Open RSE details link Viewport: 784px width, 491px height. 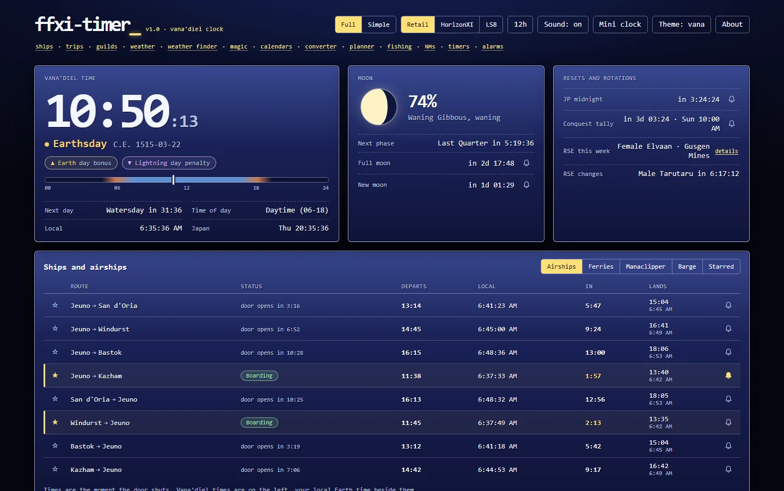tap(727, 151)
